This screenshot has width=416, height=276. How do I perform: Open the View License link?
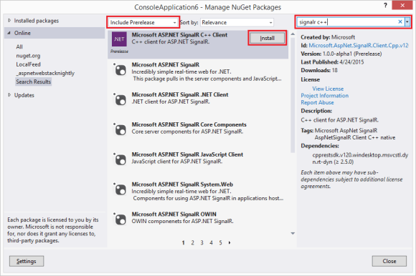328,89
